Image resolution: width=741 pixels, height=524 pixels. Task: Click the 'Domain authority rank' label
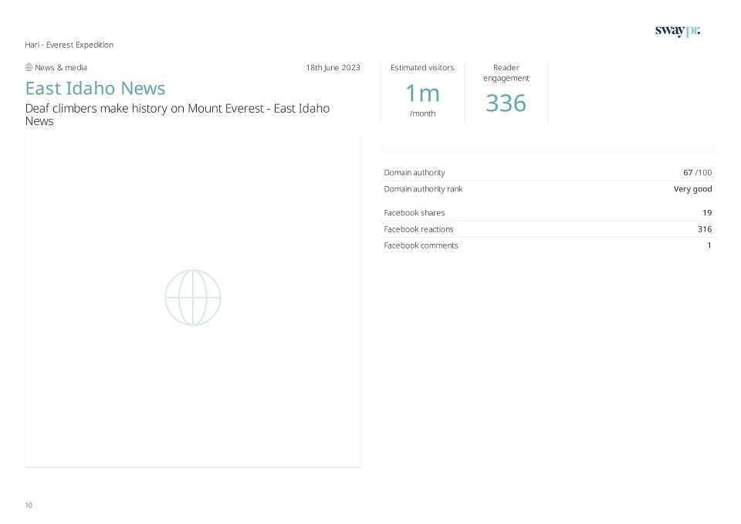pos(423,189)
